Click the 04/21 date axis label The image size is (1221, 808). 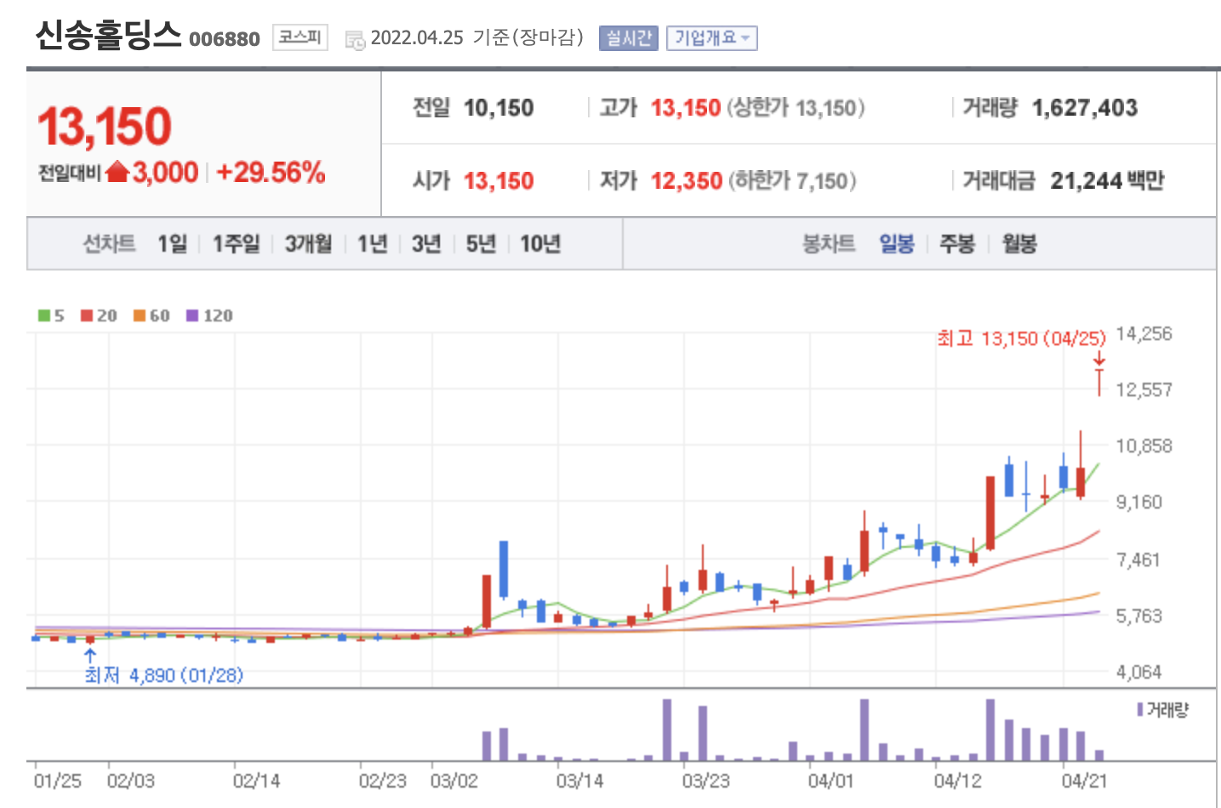pos(1085,781)
